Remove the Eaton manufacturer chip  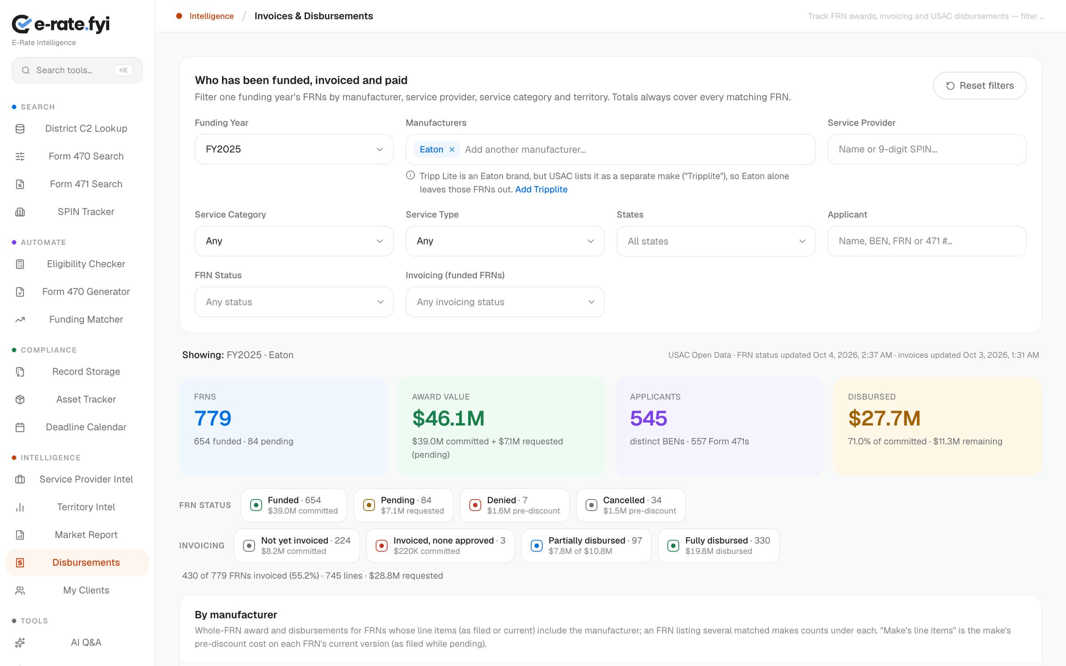452,150
